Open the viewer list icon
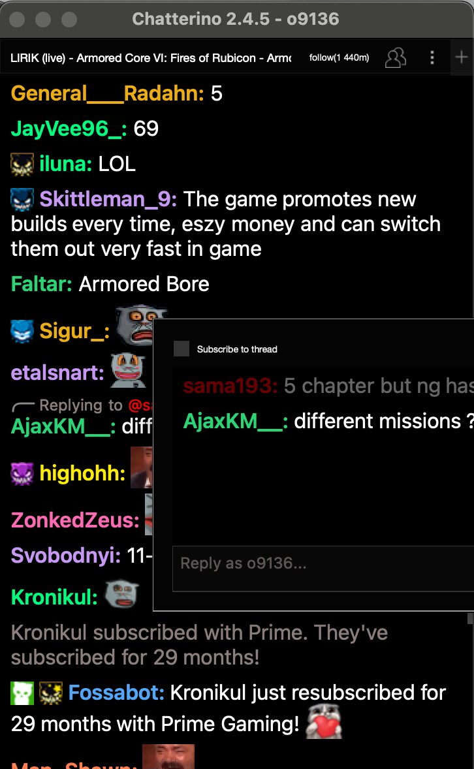This screenshot has height=769, width=474. 396,57
